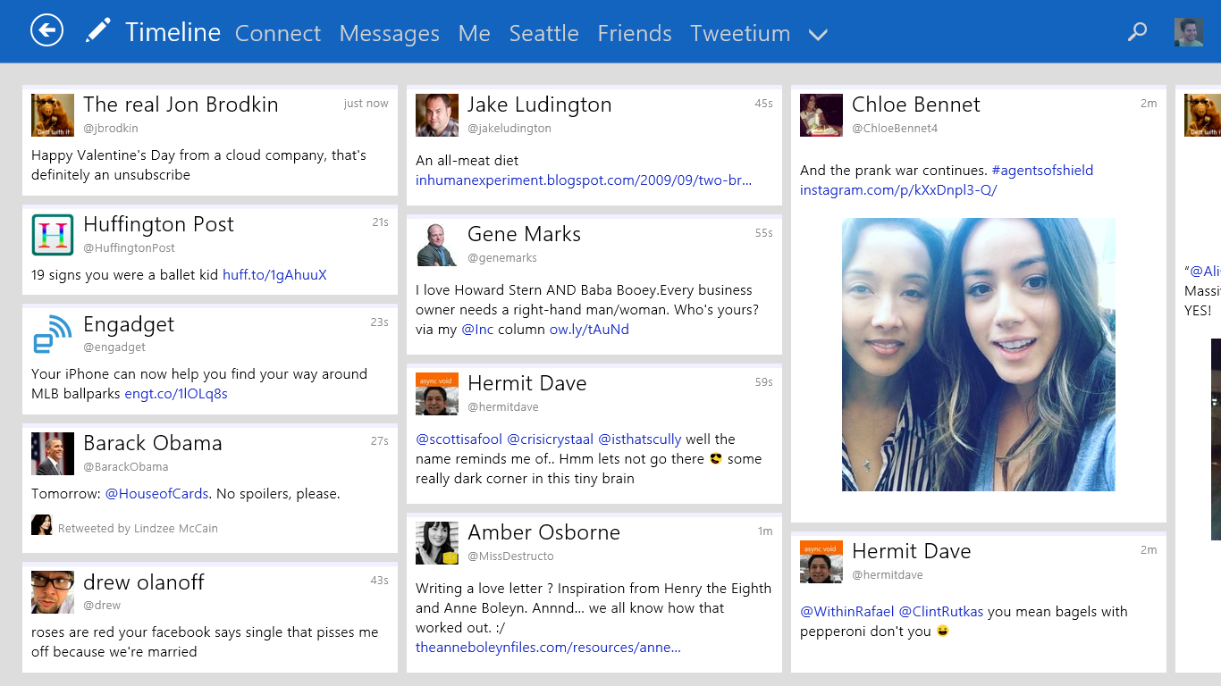Compose a new tweet with pencil icon

pos(97,30)
